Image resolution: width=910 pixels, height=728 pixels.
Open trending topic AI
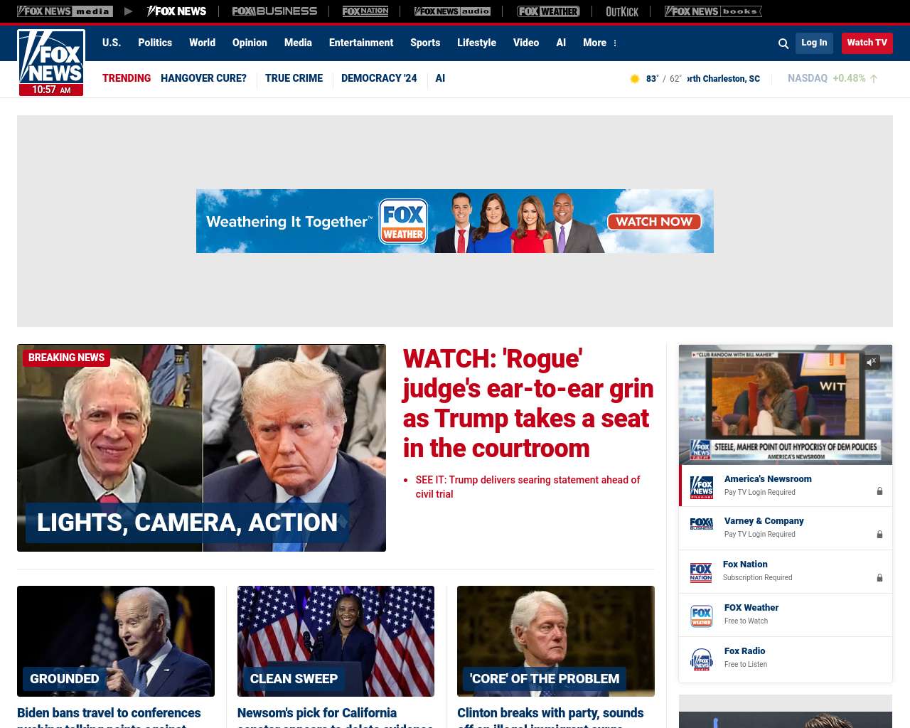[x=440, y=78]
